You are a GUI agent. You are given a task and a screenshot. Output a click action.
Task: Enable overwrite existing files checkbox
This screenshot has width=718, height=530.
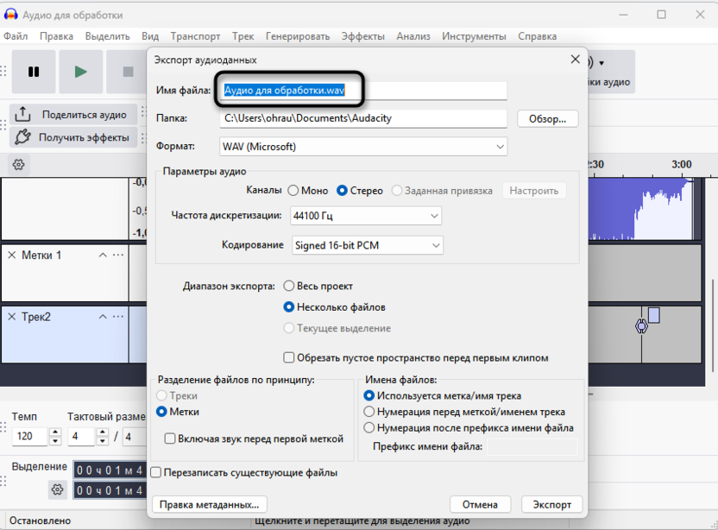tap(156, 472)
